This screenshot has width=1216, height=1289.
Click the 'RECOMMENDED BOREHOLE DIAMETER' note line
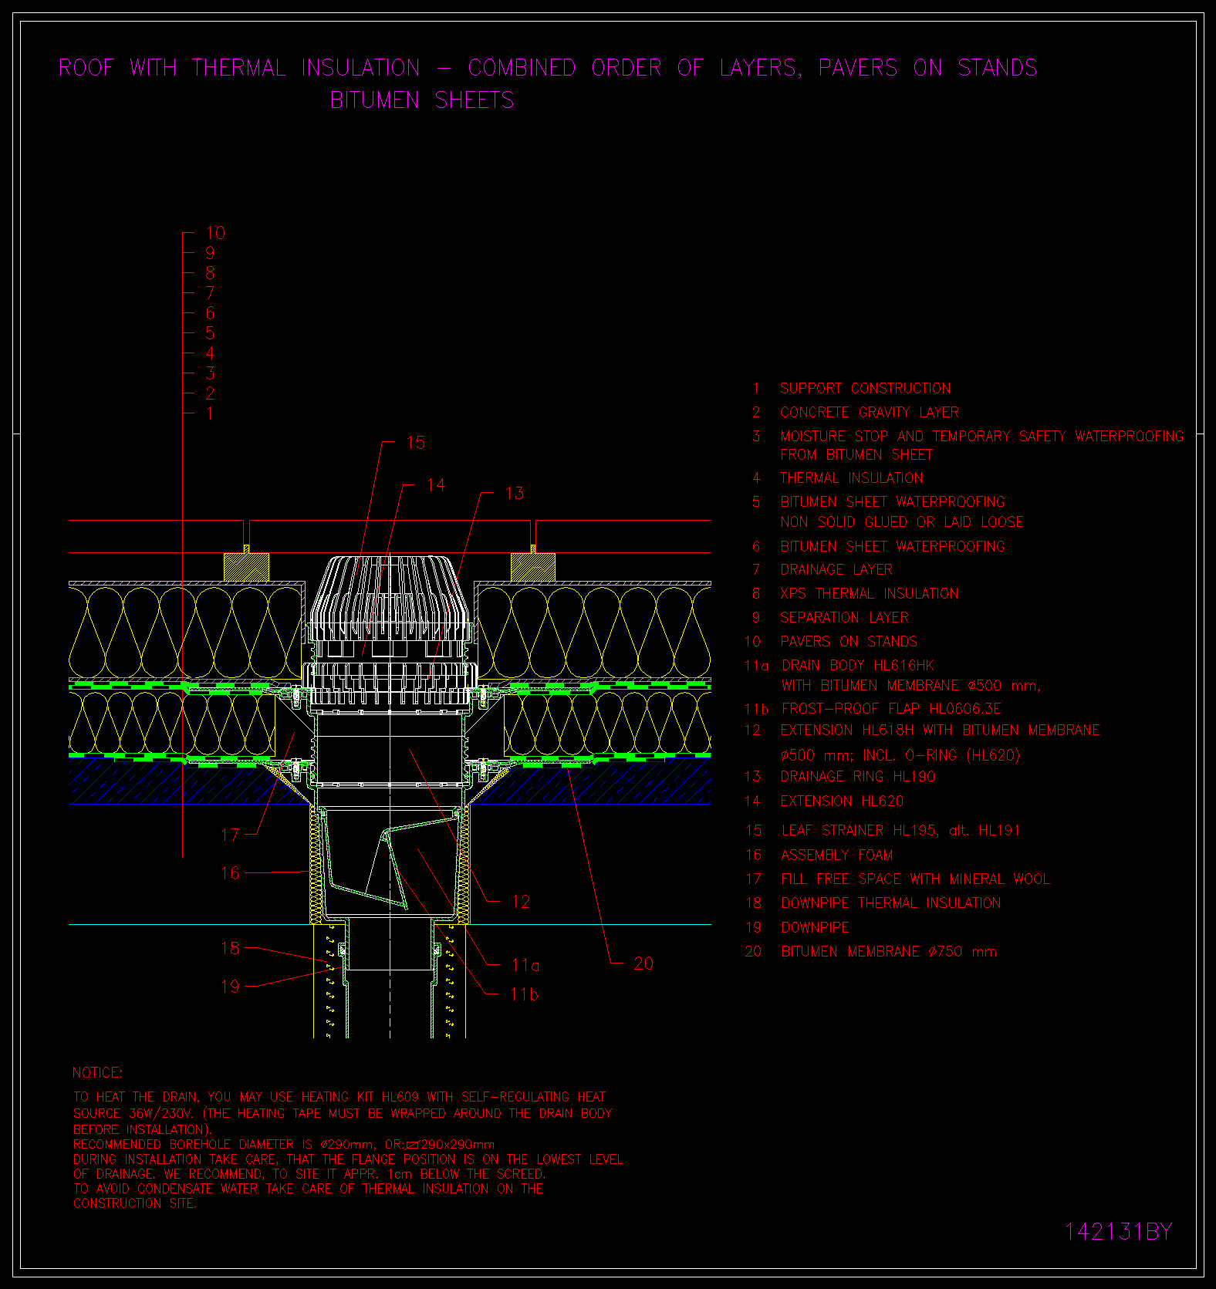[284, 1145]
